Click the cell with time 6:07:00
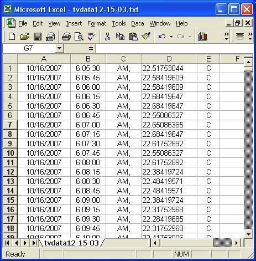256x261 pixels. click(x=88, y=125)
